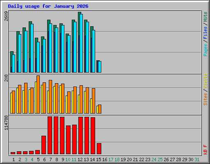Image resolution: width=210 pixels, height=164 pixels.
Task: Select green weekend day 31 label
Action: click(x=197, y=159)
